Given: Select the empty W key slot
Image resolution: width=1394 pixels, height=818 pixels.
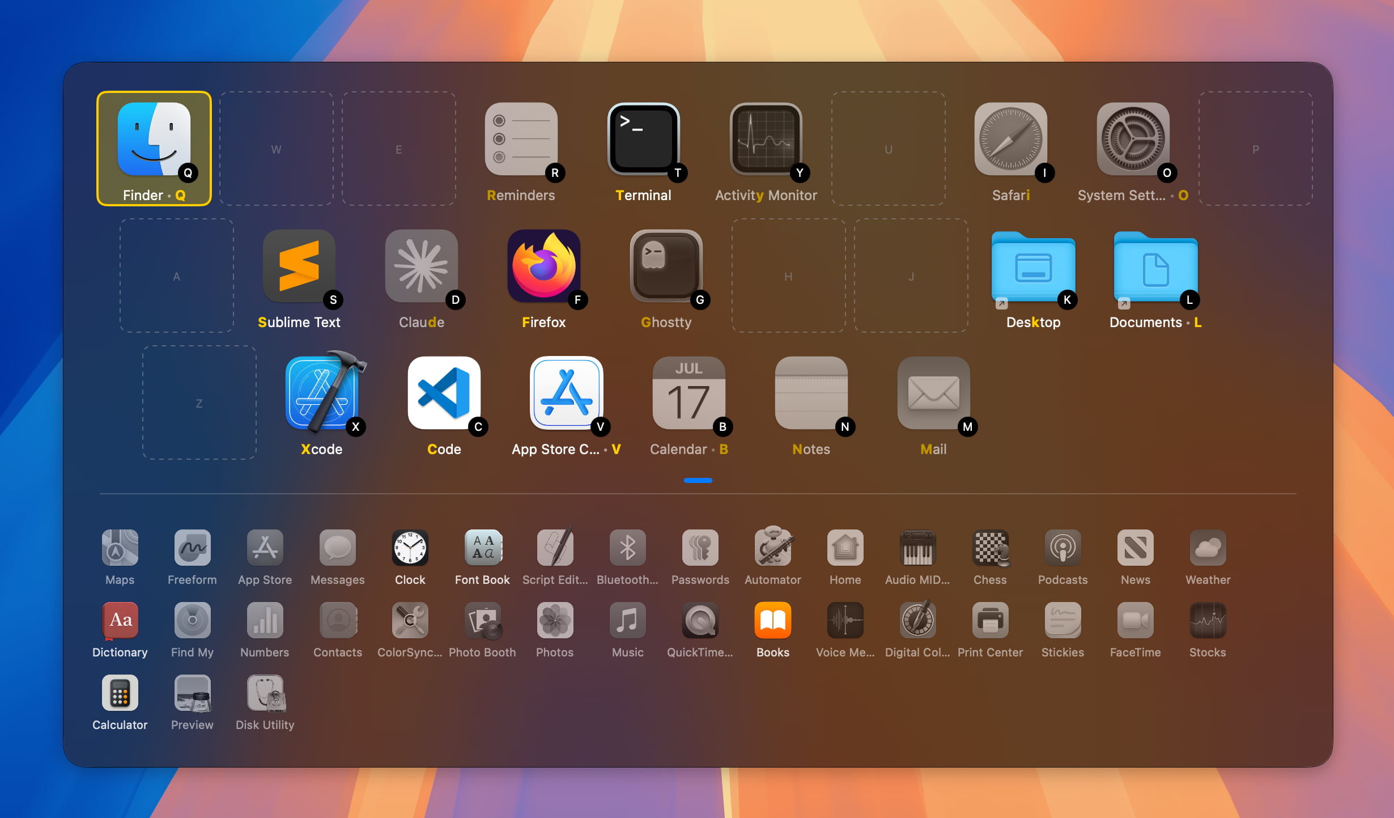Looking at the screenshot, I should (277, 149).
